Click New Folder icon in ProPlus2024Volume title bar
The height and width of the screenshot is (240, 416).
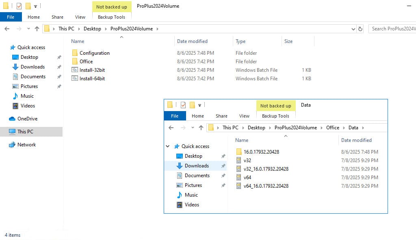(28, 6)
